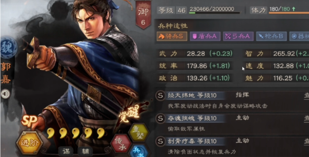Play the general's voice speaker icon
This screenshot has width=309, height=157.
click(x=5, y=94)
